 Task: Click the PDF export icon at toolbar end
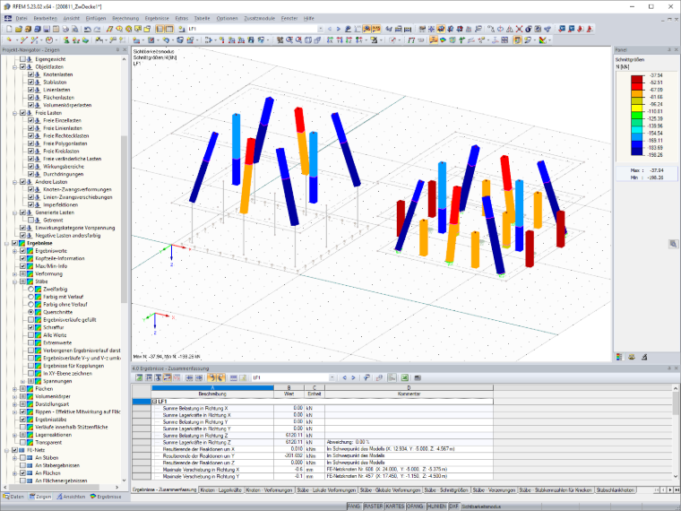tap(590, 29)
